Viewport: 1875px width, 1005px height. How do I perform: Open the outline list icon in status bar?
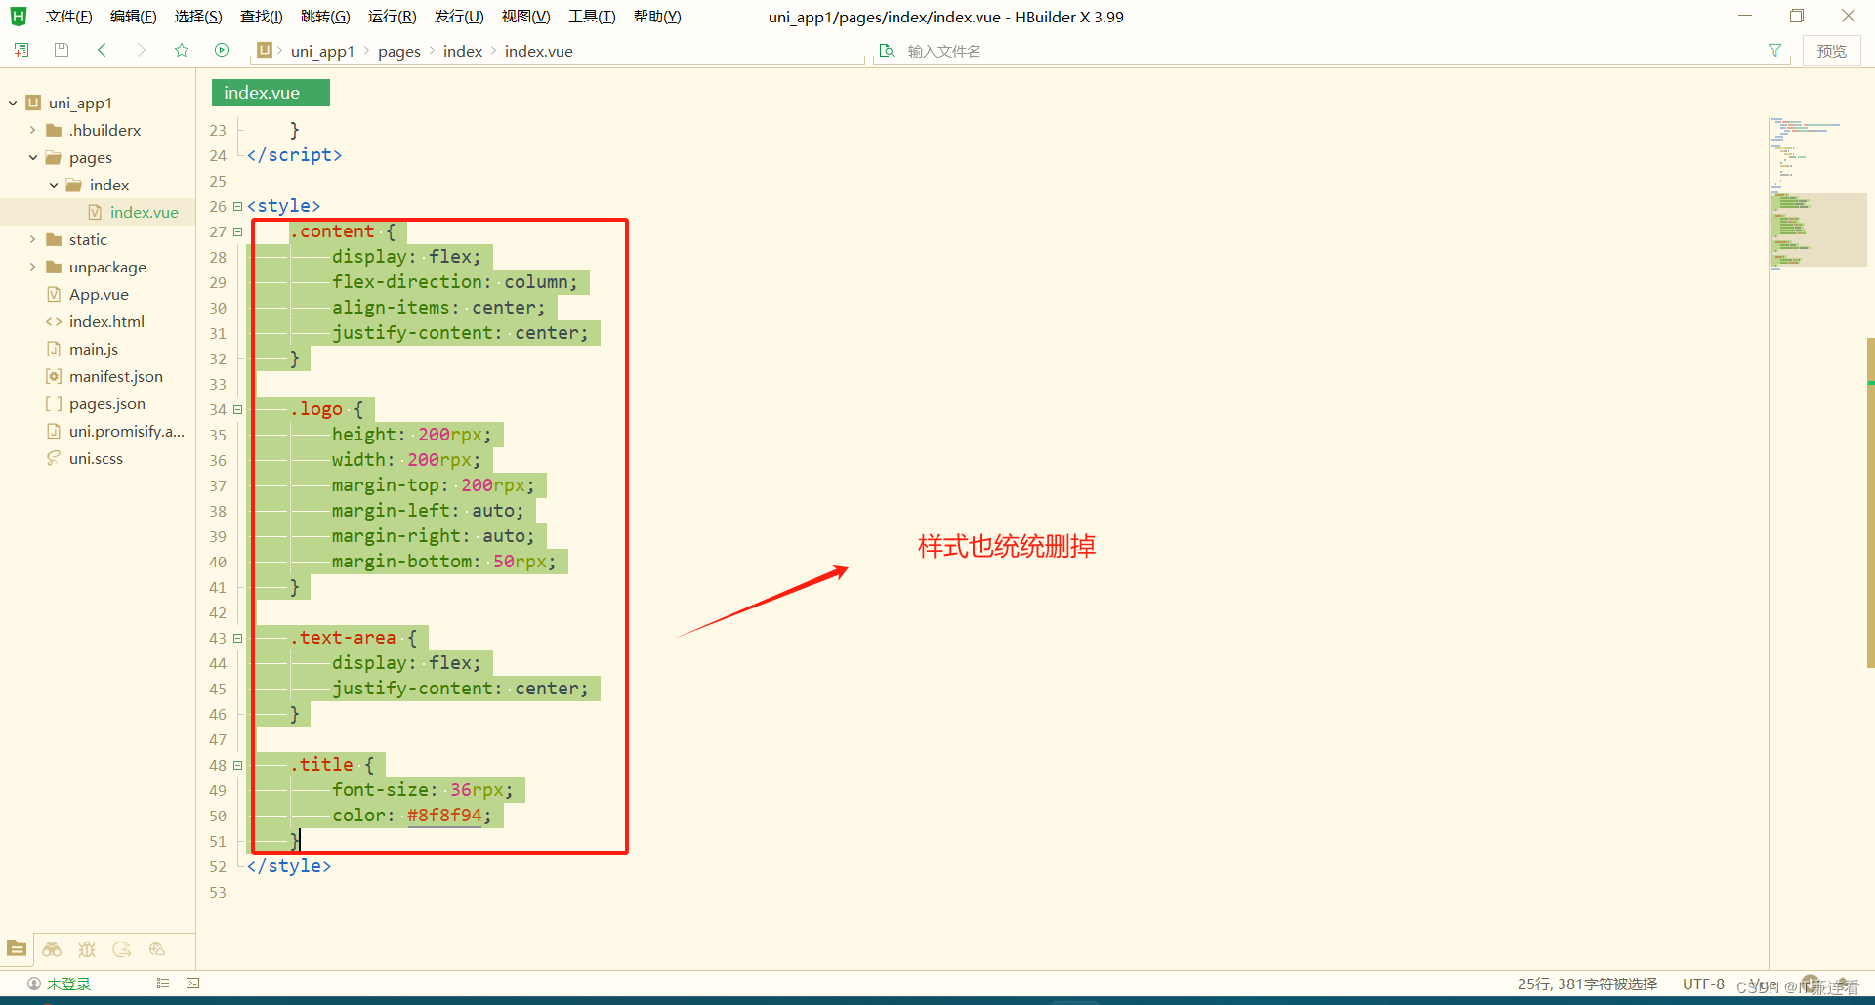[x=163, y=984]
